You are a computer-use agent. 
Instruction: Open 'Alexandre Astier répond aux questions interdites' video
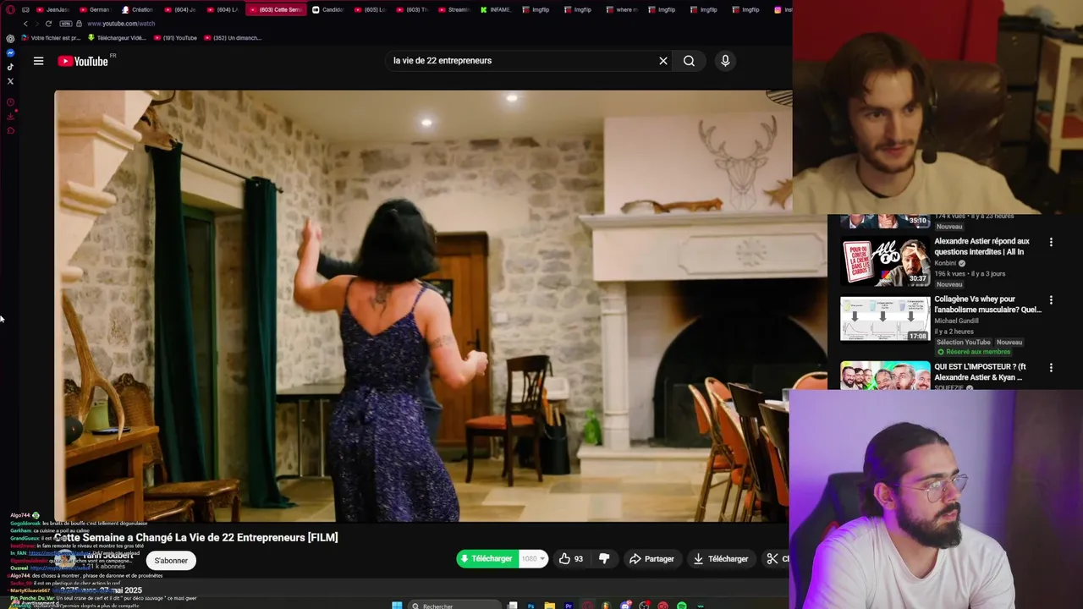coord(981,246)
